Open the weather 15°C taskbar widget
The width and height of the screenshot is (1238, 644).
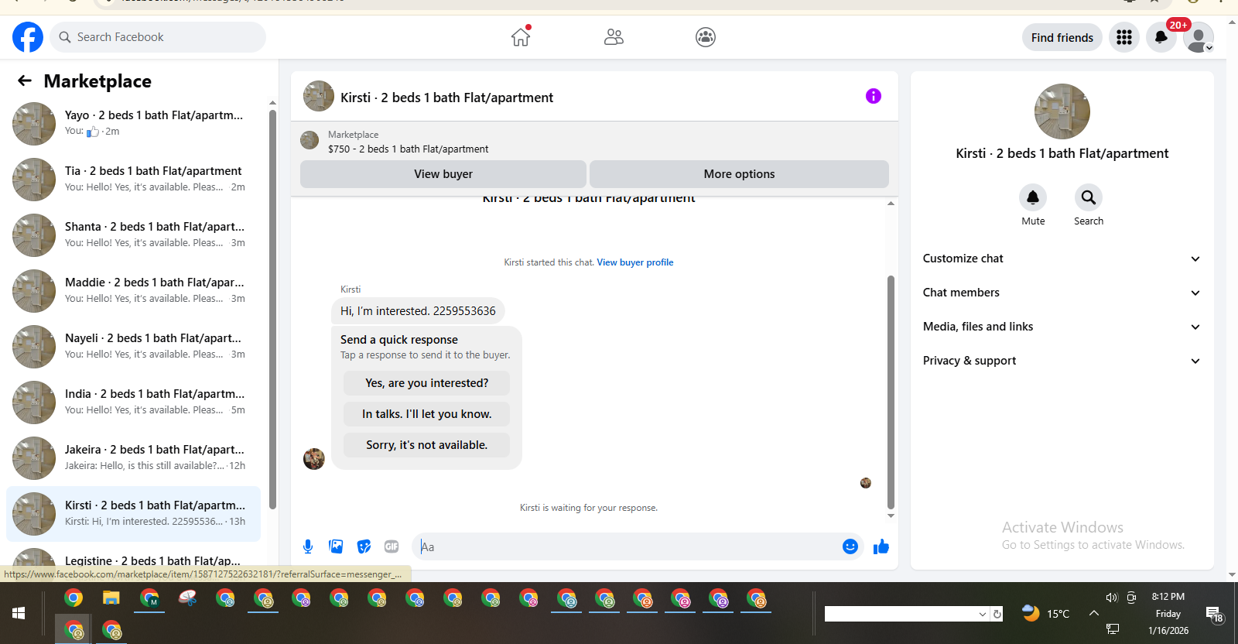[x=1045, y=613]
